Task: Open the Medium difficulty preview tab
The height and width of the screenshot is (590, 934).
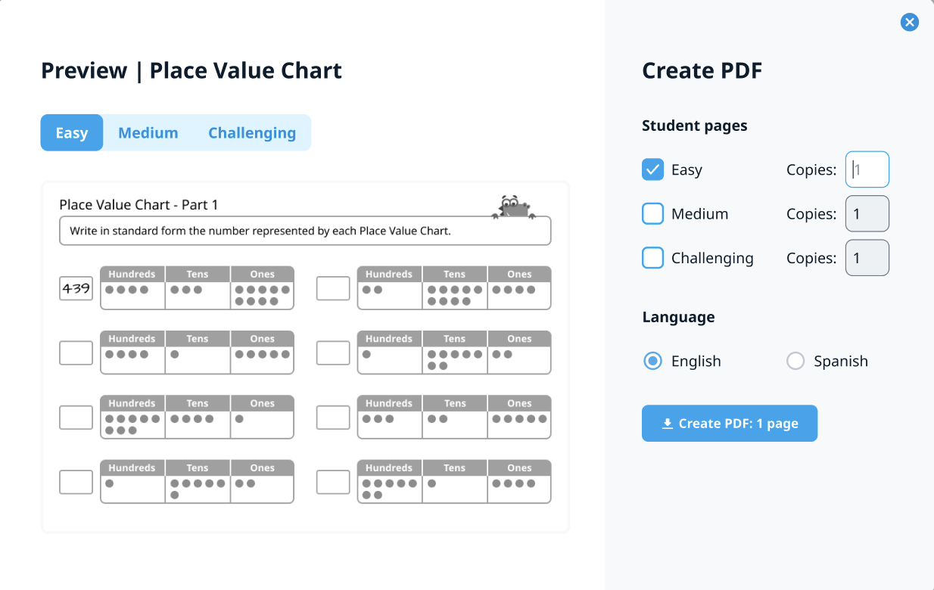Action: (148, 133)
